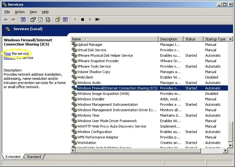Click gear icon beside Windows Audio
Viewport: 235px width, 167px height.
[74, 82]
